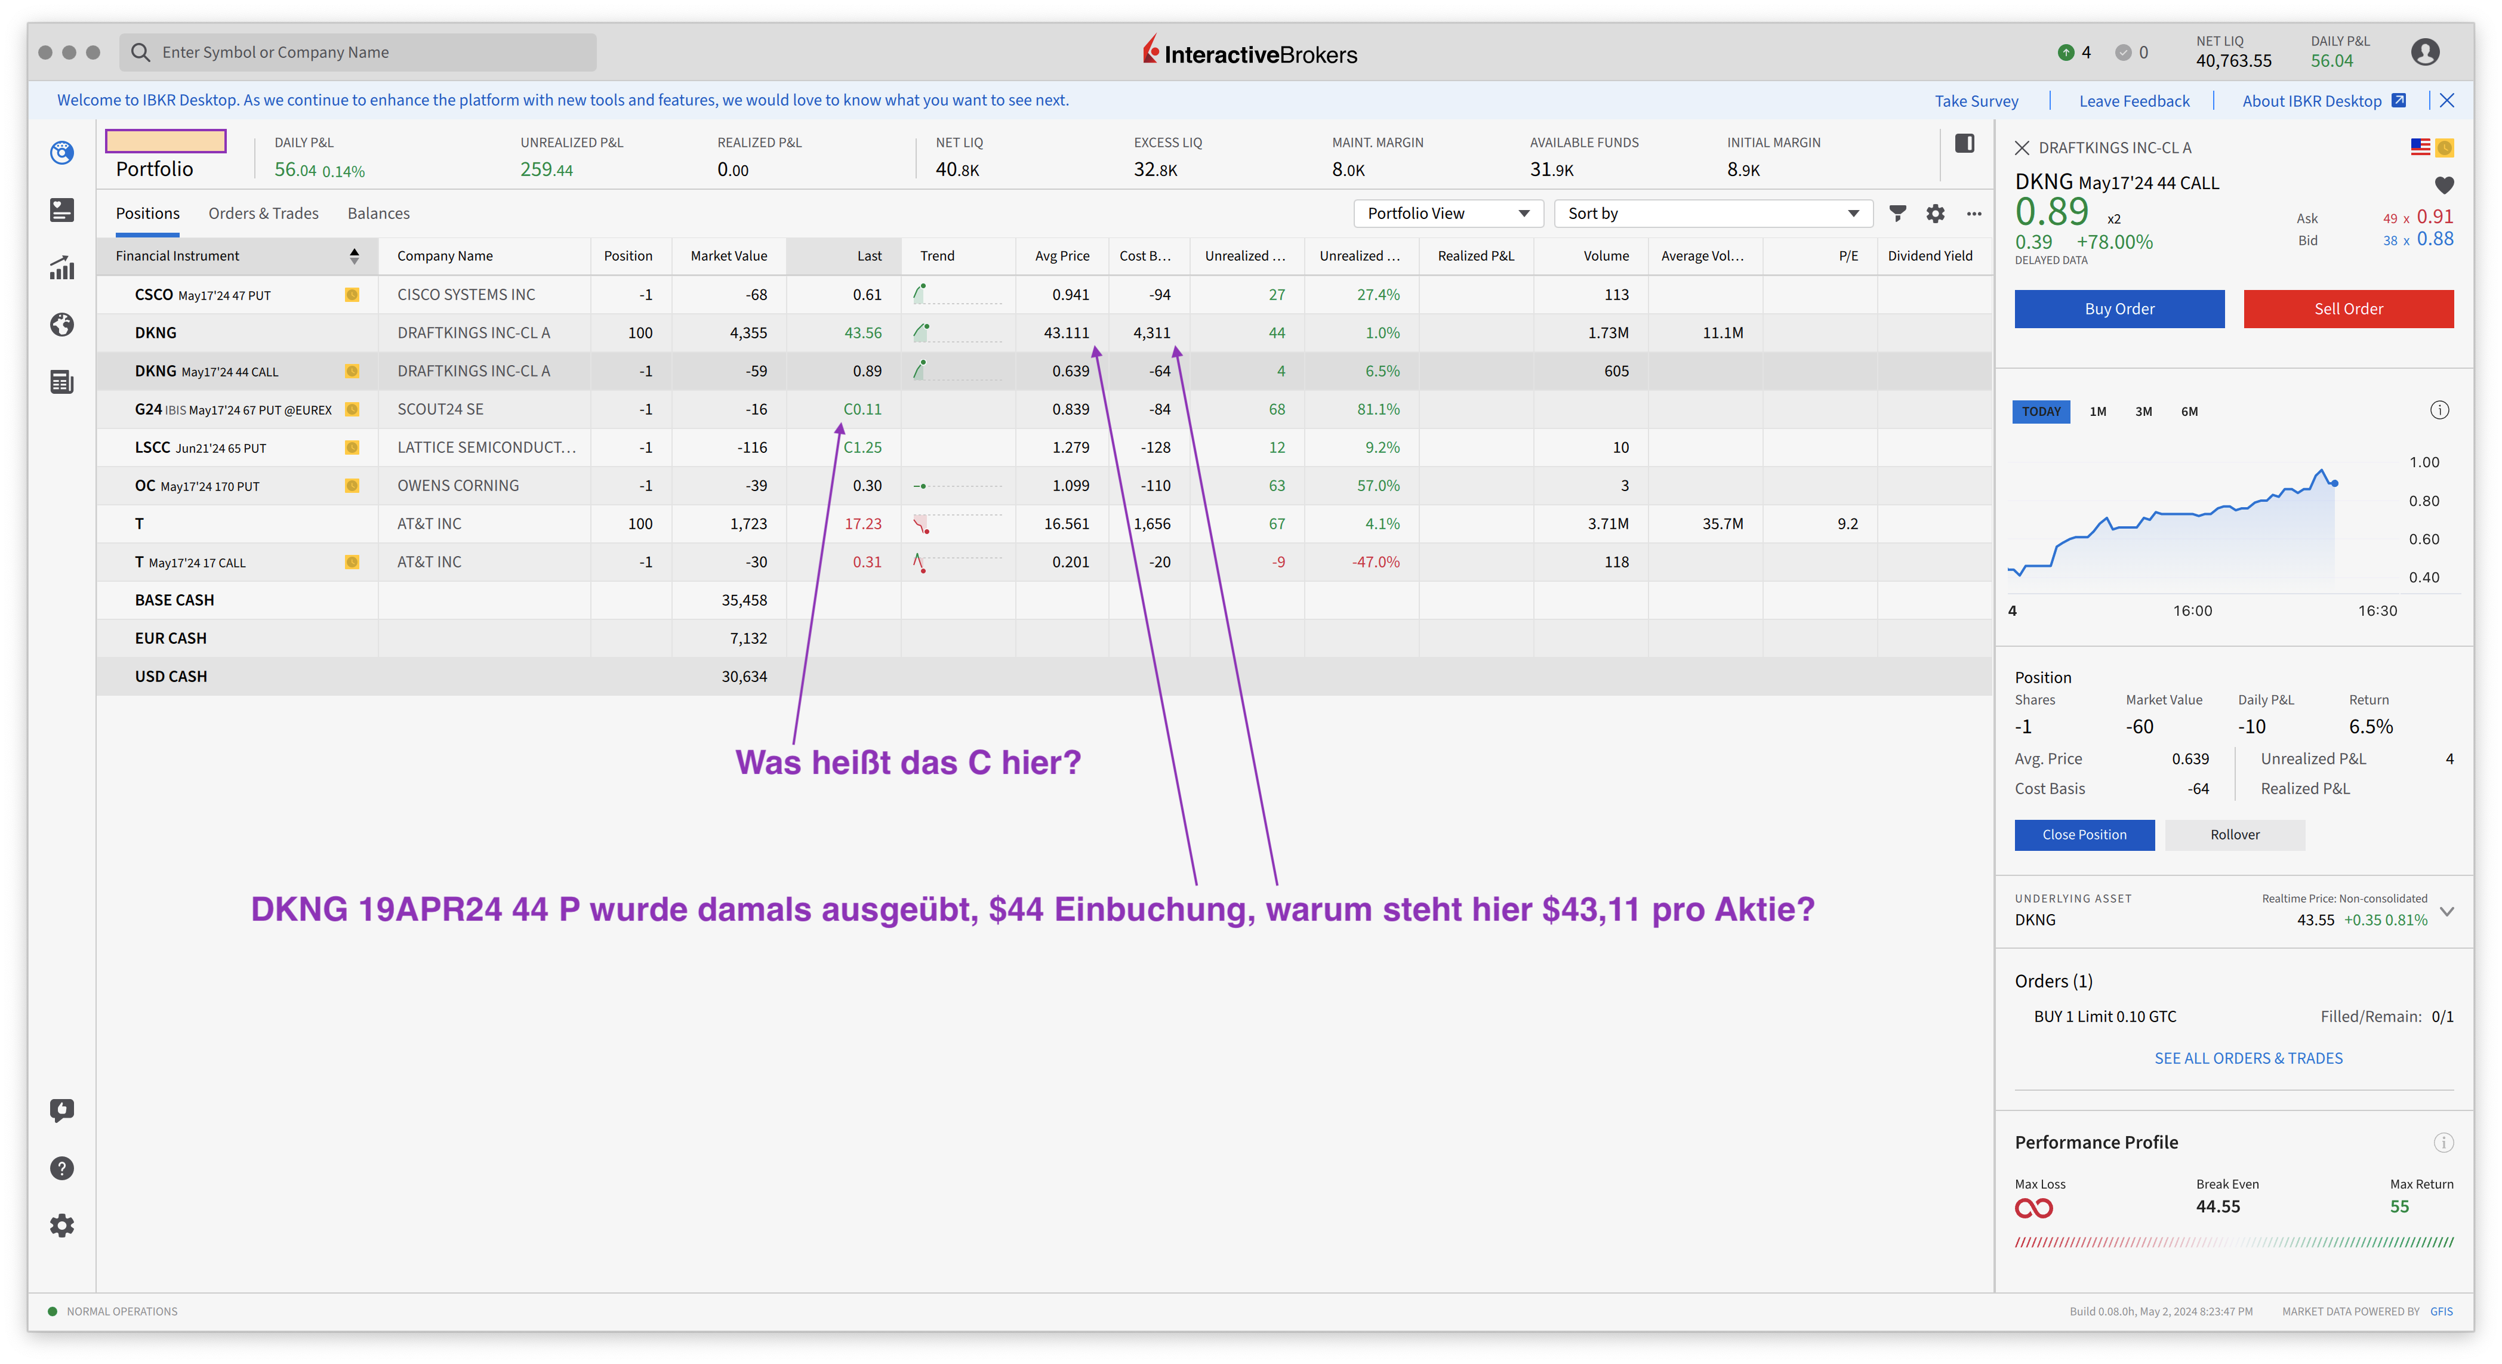Click SEE ALL ORDERS & TRADES link
Viewport: 2502px width, 1364px height.
tap(2248, 1058)
